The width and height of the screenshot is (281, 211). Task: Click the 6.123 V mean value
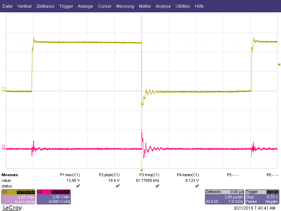[x=192, y=180]
